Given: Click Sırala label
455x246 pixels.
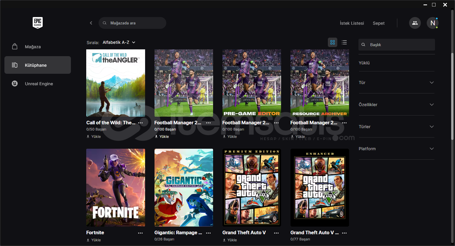Looking at the screenshot, I should pos(93,43).
